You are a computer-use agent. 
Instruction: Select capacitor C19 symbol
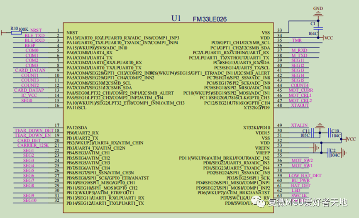tap(329, 133)
